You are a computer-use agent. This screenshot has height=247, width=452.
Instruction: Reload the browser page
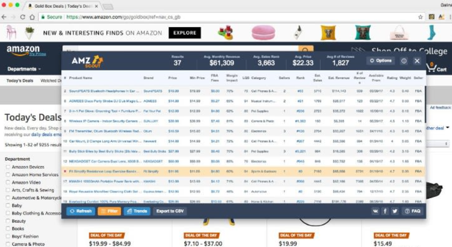click(x=23, y=17)
